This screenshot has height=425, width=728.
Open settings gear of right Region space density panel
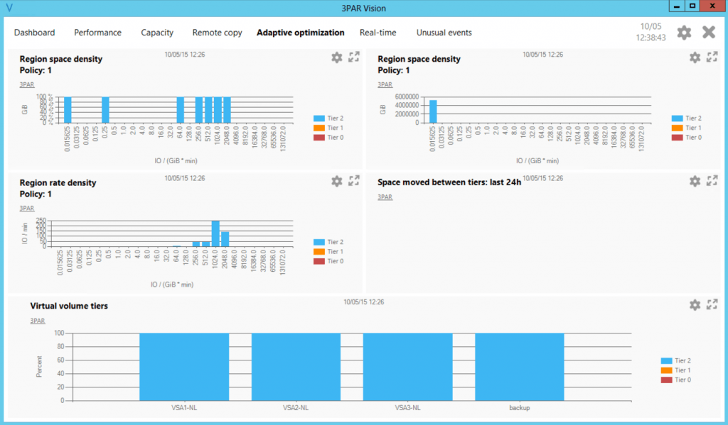[x=695, y=57]
